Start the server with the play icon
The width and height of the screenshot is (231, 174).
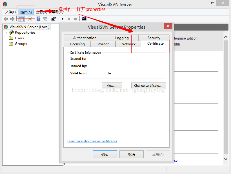63,19
